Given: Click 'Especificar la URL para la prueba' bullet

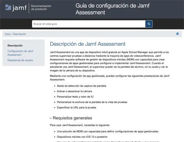Looking at the screenshot, I should [76, 108].
